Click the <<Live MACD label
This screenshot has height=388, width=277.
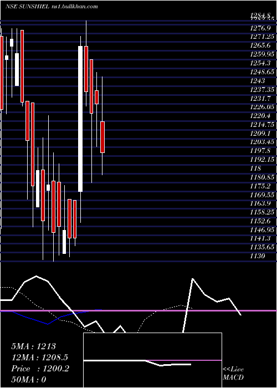[x=233, y=373]
